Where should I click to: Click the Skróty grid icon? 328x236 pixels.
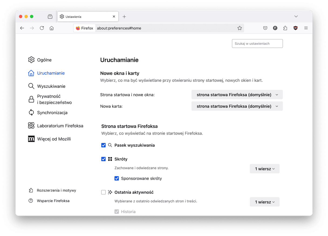[110, 159]
